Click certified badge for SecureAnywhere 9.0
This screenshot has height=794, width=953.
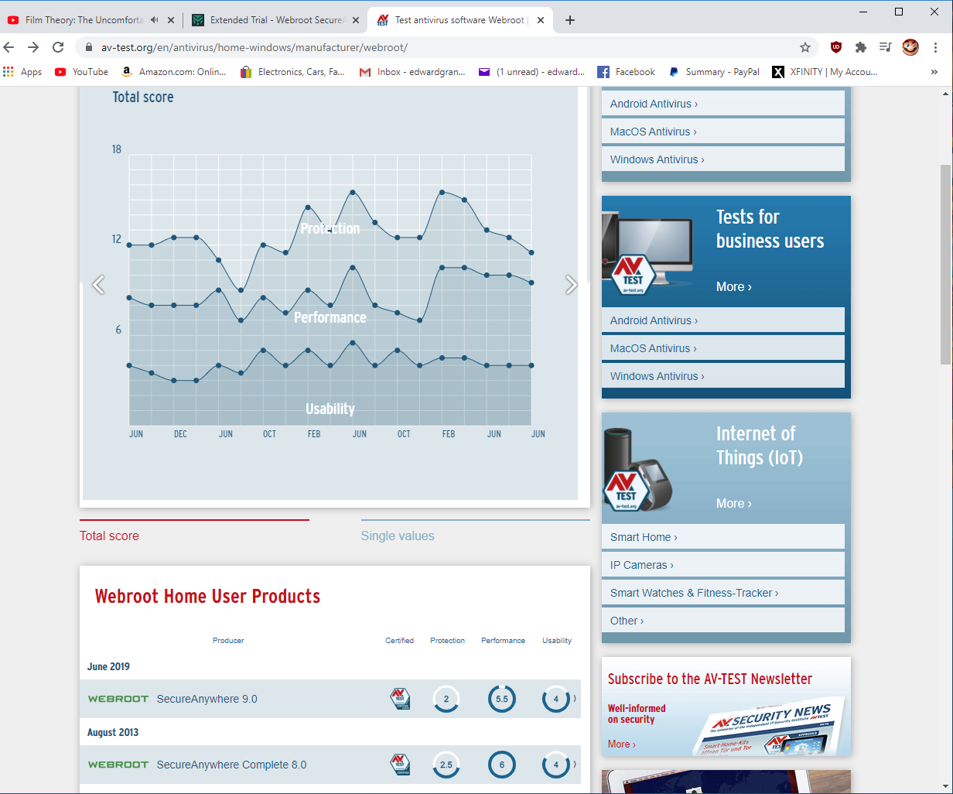tap(399, 699)
